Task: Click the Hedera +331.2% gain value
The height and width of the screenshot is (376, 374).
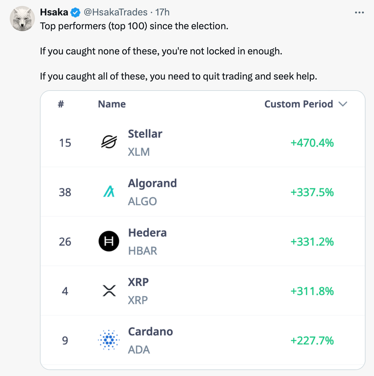Action: pyautogui.click(x=312, y=241)
